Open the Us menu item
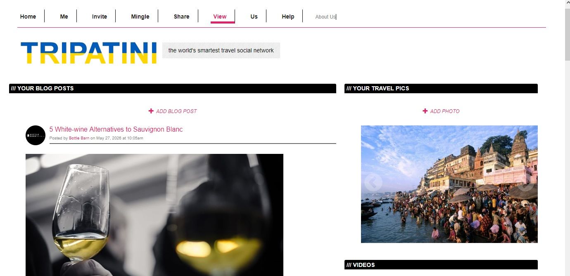570x276 pixels. coord(254,17)
